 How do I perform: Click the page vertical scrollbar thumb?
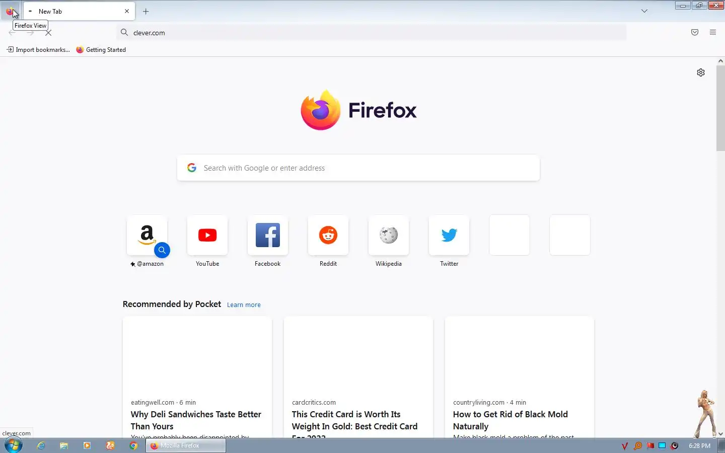(x=720, y=108)
